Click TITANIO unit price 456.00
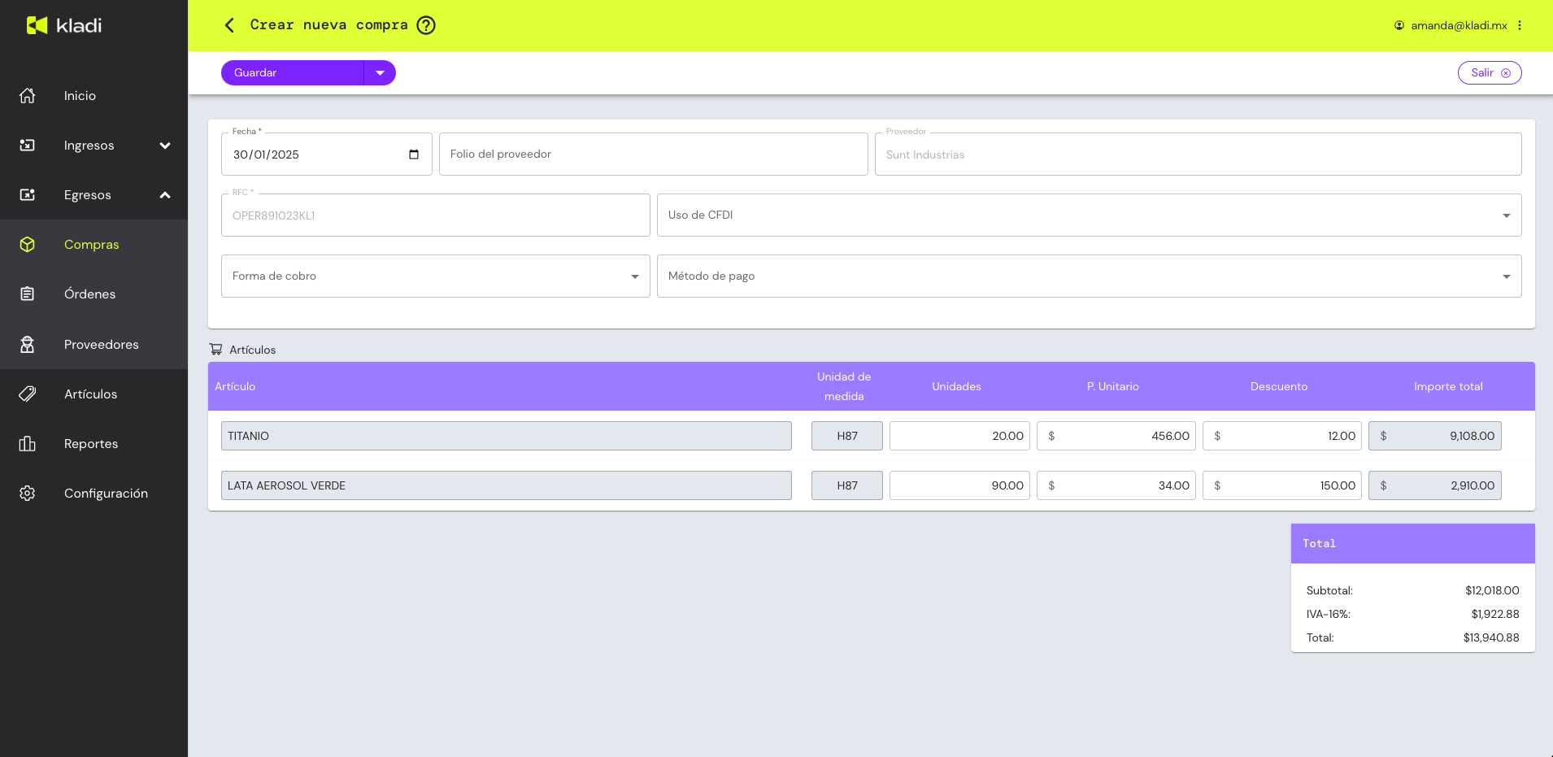Screen dimensions: 1553x757 coord(1116,436)
